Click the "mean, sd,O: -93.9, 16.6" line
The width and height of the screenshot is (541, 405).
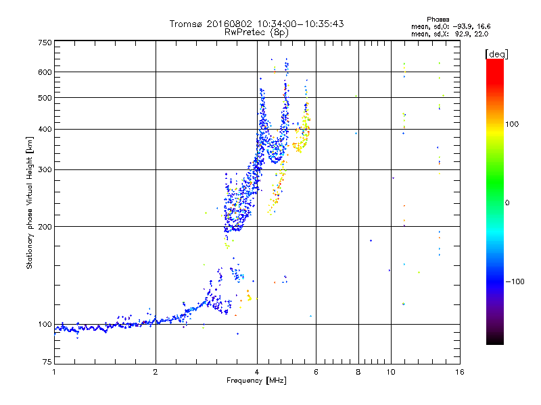pos(450,26)
